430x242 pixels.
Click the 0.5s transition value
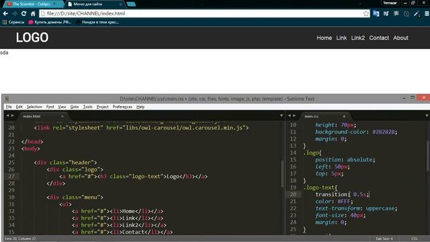[359, 194]
